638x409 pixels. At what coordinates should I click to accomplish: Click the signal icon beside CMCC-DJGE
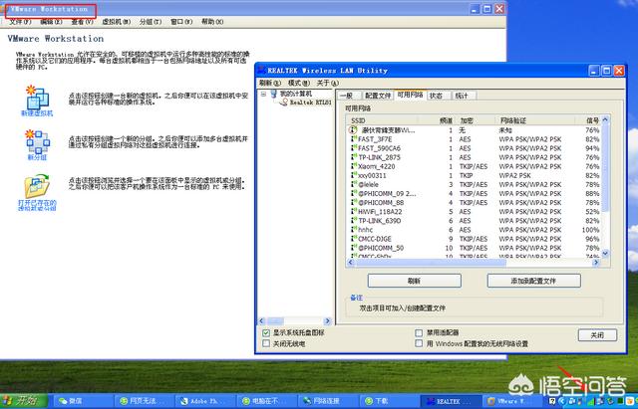(x=354, y=239)
